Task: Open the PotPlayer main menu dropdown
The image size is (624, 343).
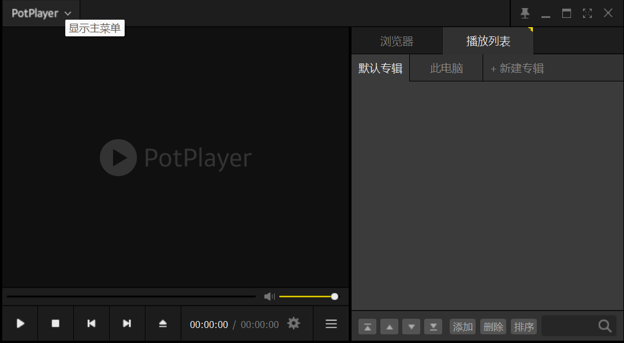Action: point(41,13)
